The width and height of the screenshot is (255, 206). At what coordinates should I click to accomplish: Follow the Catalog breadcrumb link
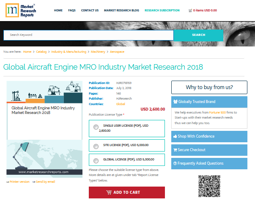pyautogui.click(x=41, y=52)
